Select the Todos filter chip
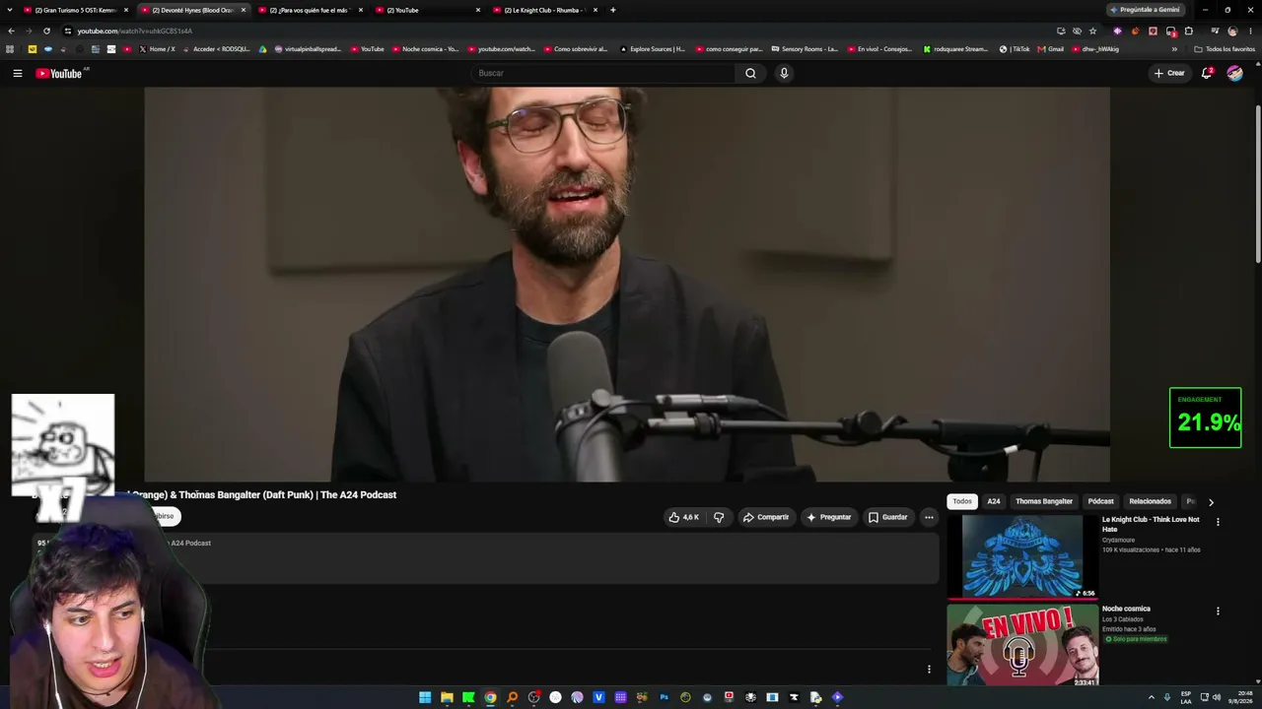This screenshot has height=709, width=1262. tap(962, 501)
